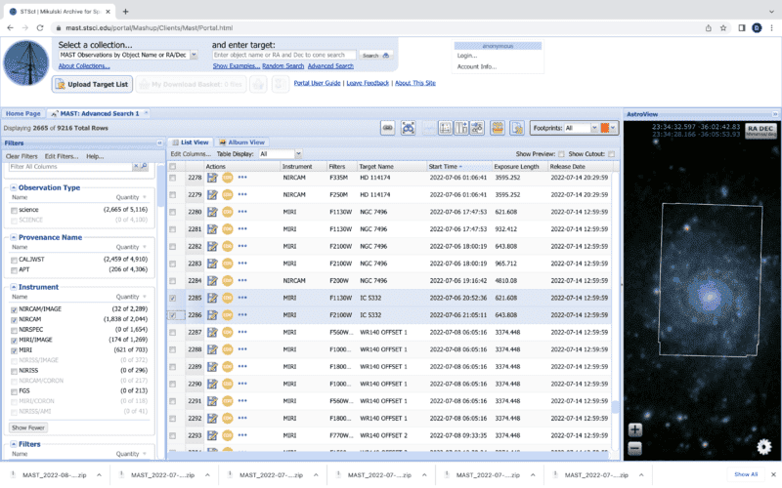
Task: Open the Portal User Guide link
Action: 317,83
